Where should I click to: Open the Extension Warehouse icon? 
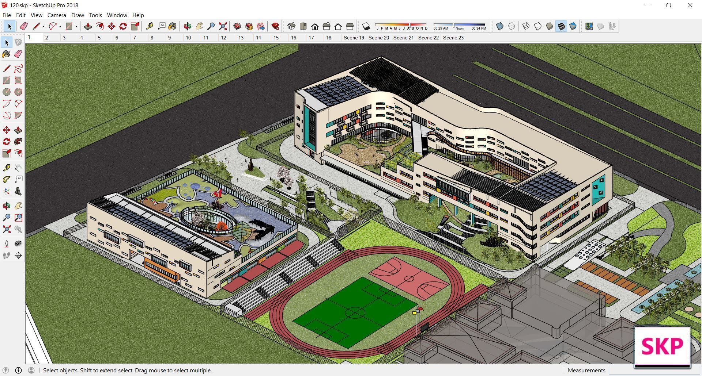pos(249,26)
